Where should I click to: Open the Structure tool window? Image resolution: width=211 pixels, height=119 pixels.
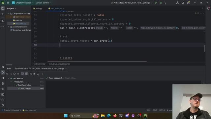pos(3,21)
